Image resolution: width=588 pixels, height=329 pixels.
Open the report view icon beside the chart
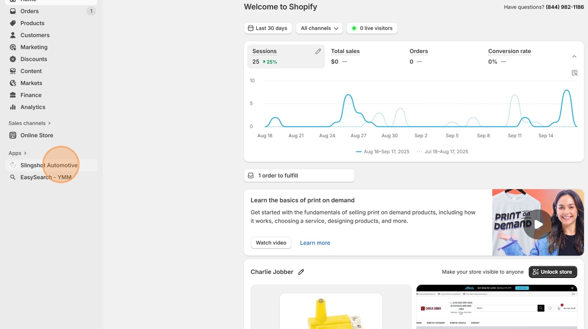point(574,73)
